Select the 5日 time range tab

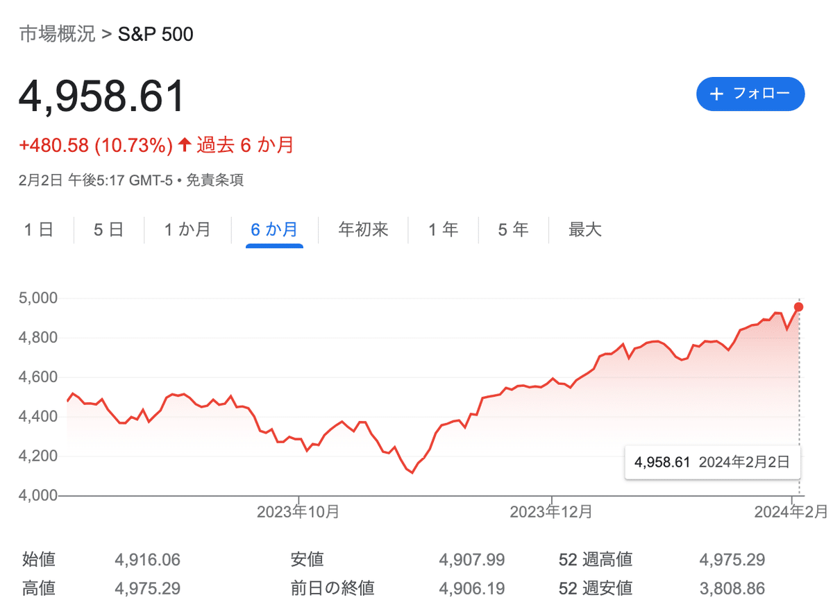[108, 230]
